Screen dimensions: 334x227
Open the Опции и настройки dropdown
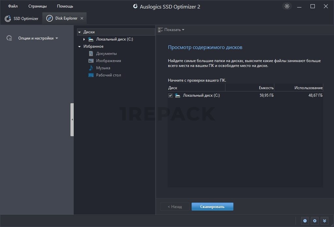(38, 38)
